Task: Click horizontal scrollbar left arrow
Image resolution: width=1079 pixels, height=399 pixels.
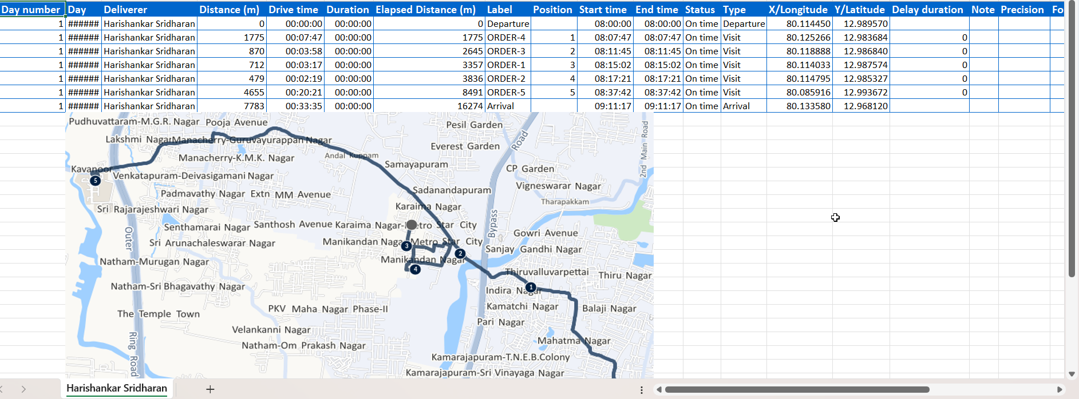Action: pyautogui.click(x=659, y=390)
